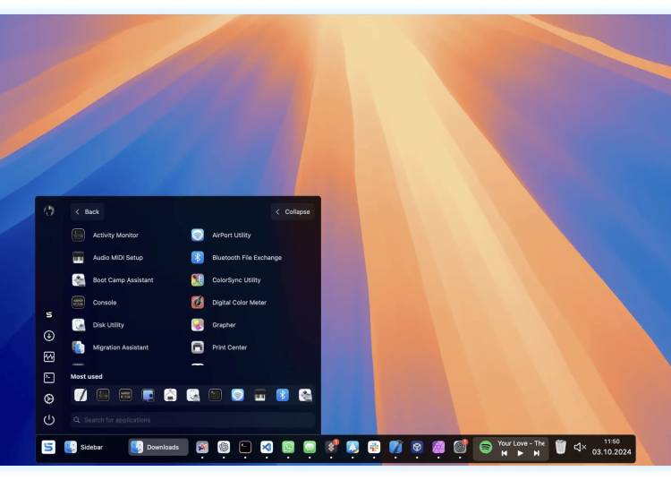Collapse the applications menu
This screenshot has height=480, width=671.
293,212
